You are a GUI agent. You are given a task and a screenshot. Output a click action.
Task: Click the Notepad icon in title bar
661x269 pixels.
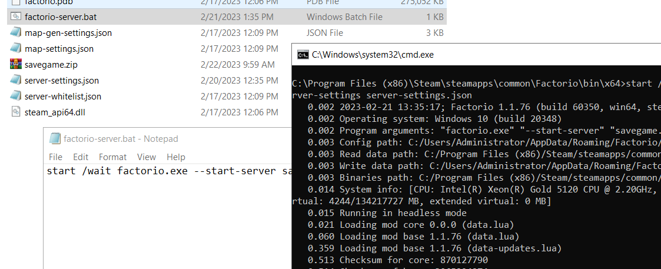click(x=55, y=138)
